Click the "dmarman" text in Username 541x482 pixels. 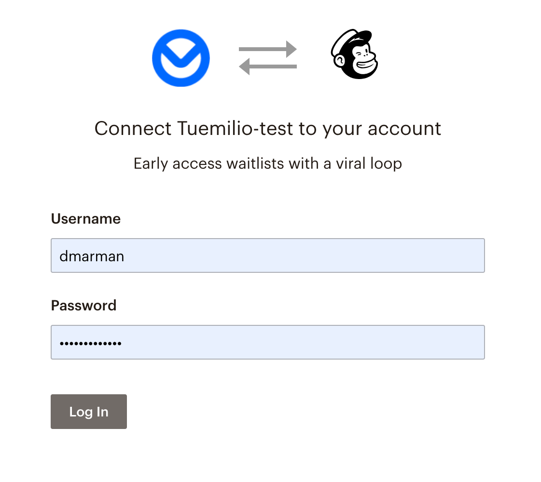click(92, 256)
